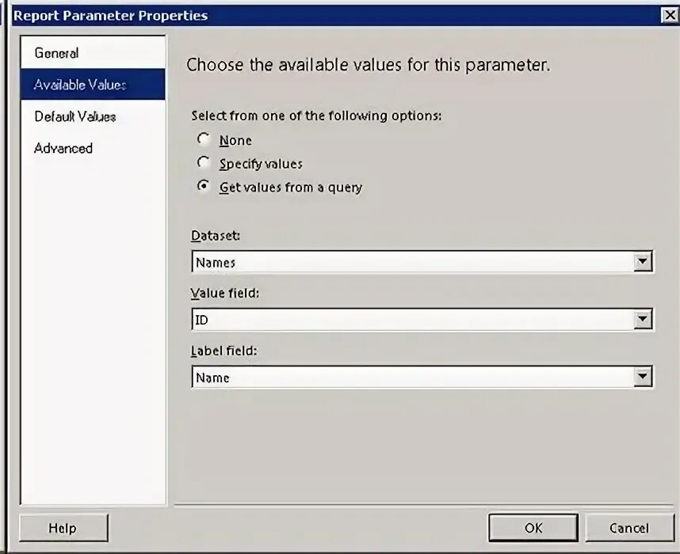680x554 pixels.
Task: Click the ID value field box
Action: click(422, 320)
